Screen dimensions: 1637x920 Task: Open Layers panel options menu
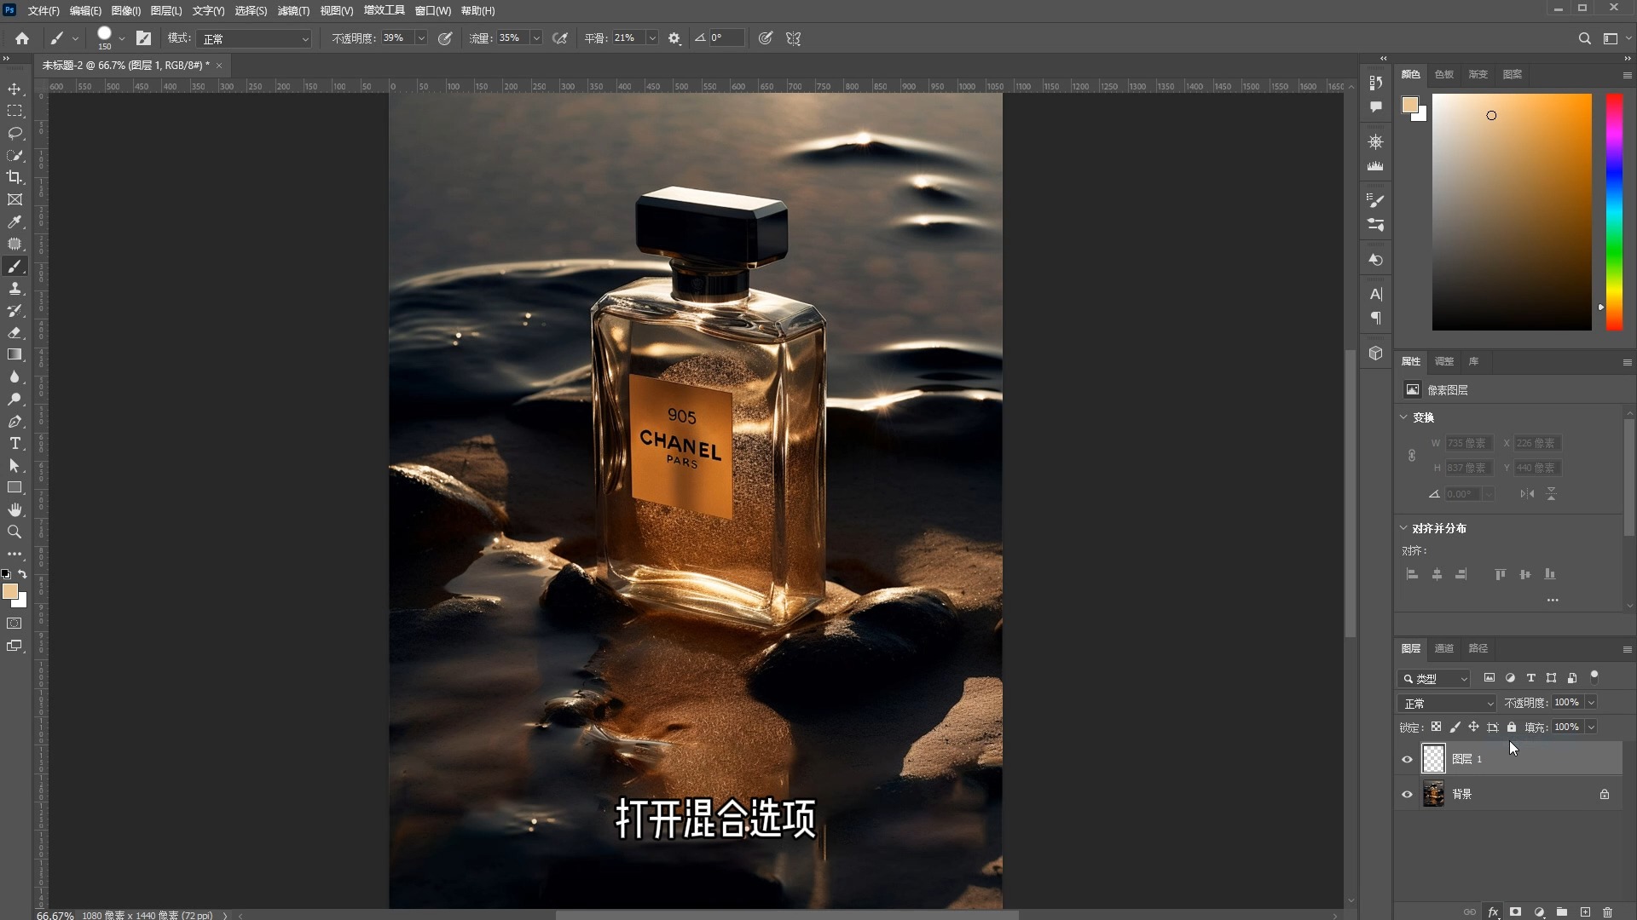pyautogui.click(x=1627, y=650)
